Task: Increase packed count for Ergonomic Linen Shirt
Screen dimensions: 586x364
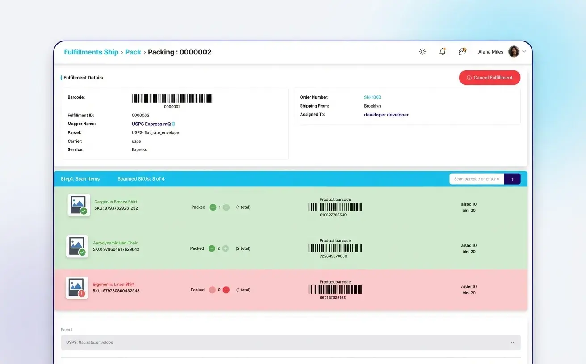Action: pos(226,289)
